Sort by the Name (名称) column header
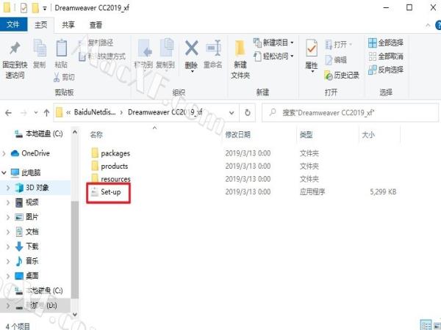This screenshot has height=330, width=441. [96, 135]
